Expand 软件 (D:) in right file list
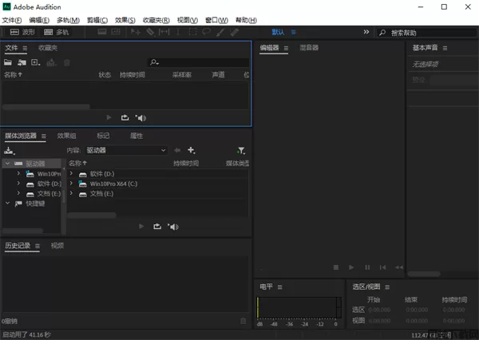This screenshot has height=340, width=479. 72,174
